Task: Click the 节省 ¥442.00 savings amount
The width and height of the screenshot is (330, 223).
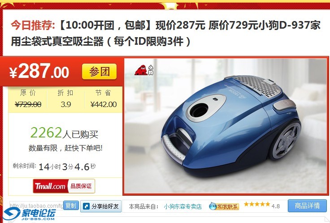Action: point(103,99)
